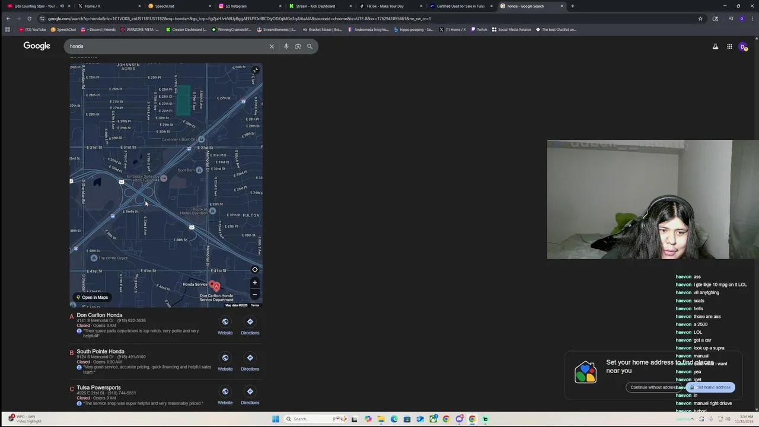759x427 pixels.
Task: Open Outlook from the taskbar
Action: tap(420, 419)
